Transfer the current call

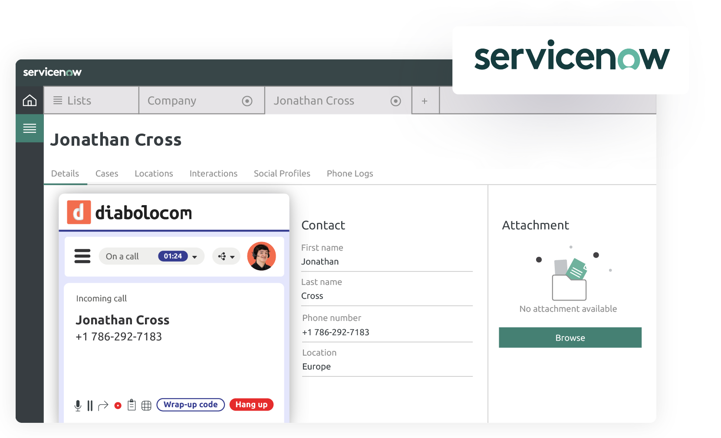[103, 405]
